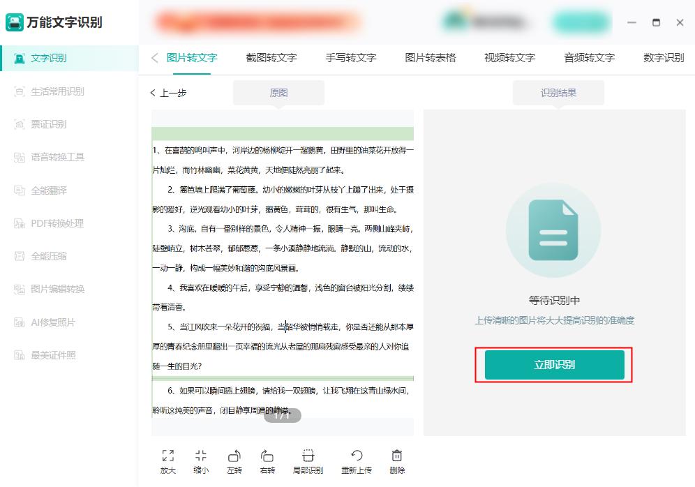Open the 局部识别 partial recognition tool
Screen dimensions: 695x487
[308, 460]
